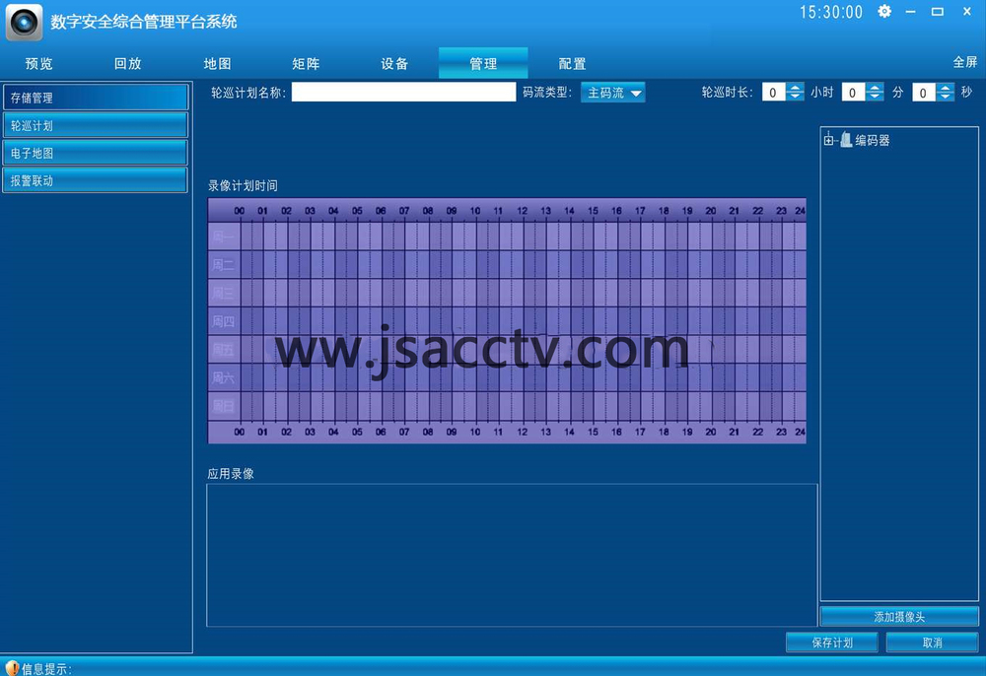Select the 周二 row in schedule grid

click(x=507, y=264)
